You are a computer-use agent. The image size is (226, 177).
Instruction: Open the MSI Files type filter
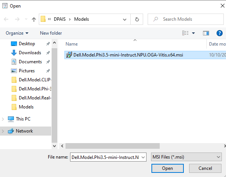tap(186, 157)
